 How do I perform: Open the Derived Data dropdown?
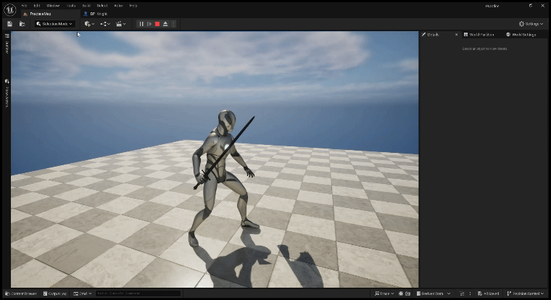pyautogui.click(x=434, y=293)
